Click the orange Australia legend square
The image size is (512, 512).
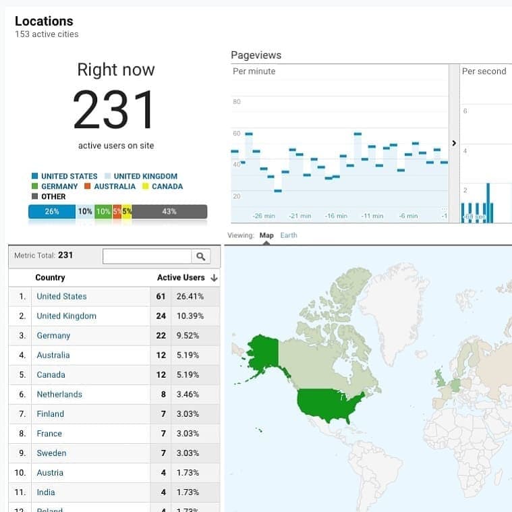click(88, 187)
